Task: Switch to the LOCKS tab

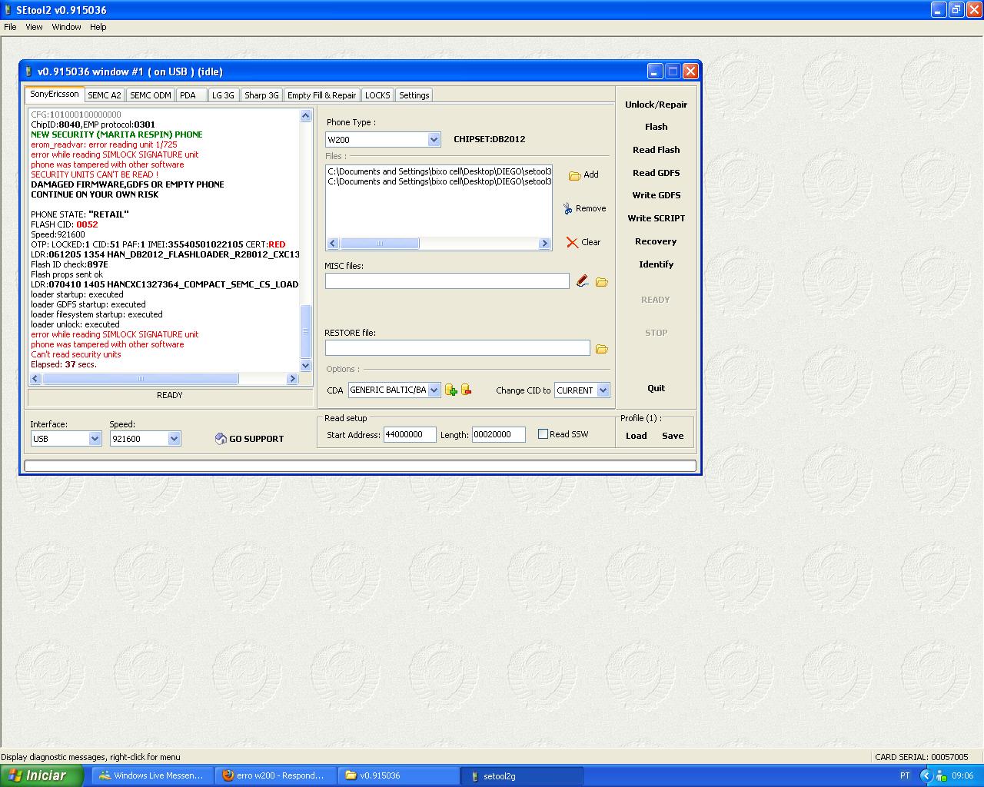Action: 377,95
